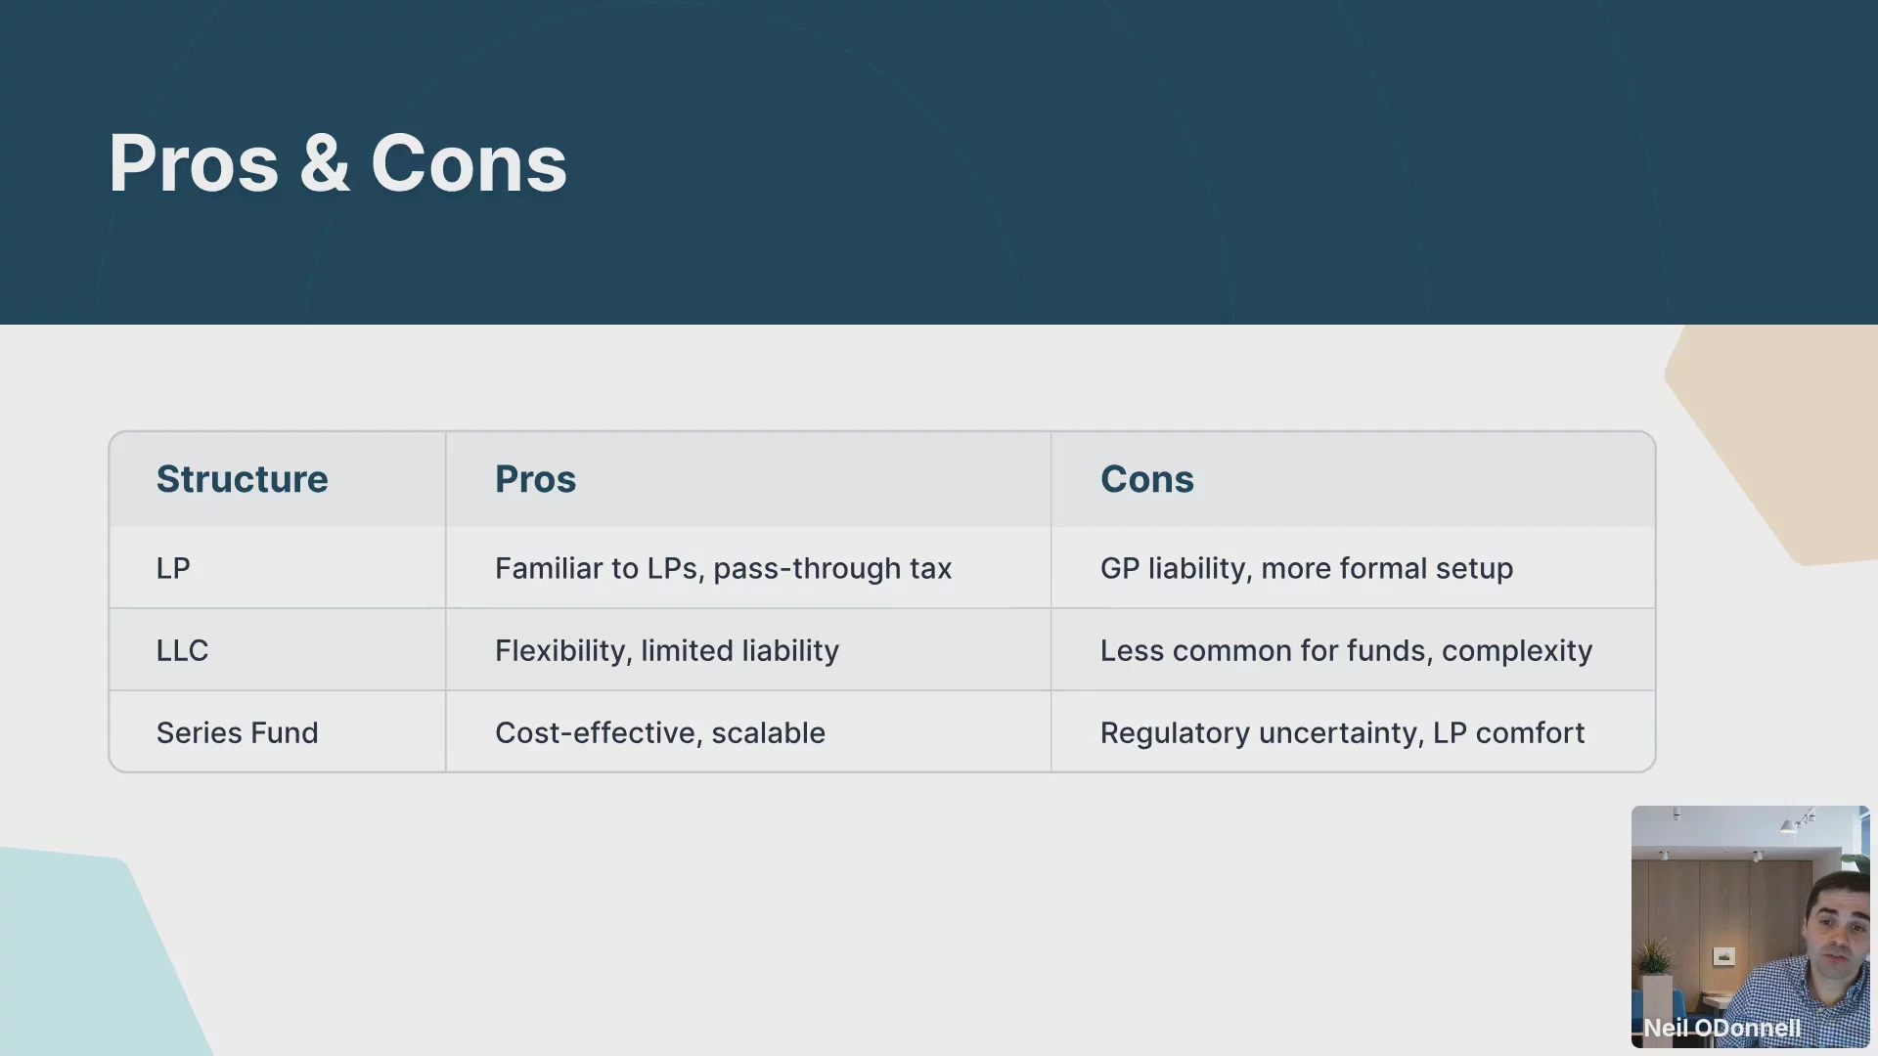Screen dimensions: 1878x1056
Task: Click the Series Fund structure cell
Action: coord(278,732)
